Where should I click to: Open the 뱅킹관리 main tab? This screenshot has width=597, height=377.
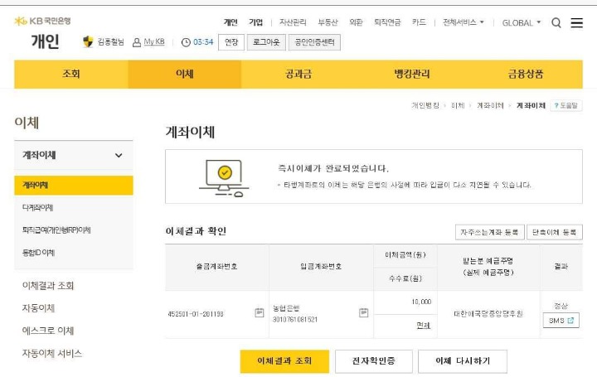click(411, 74)
